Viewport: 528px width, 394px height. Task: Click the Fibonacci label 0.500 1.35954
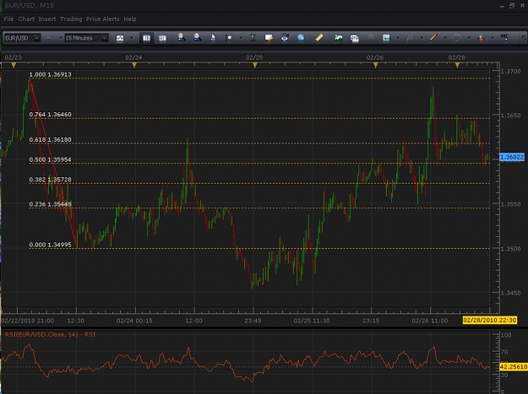point(50,159)
